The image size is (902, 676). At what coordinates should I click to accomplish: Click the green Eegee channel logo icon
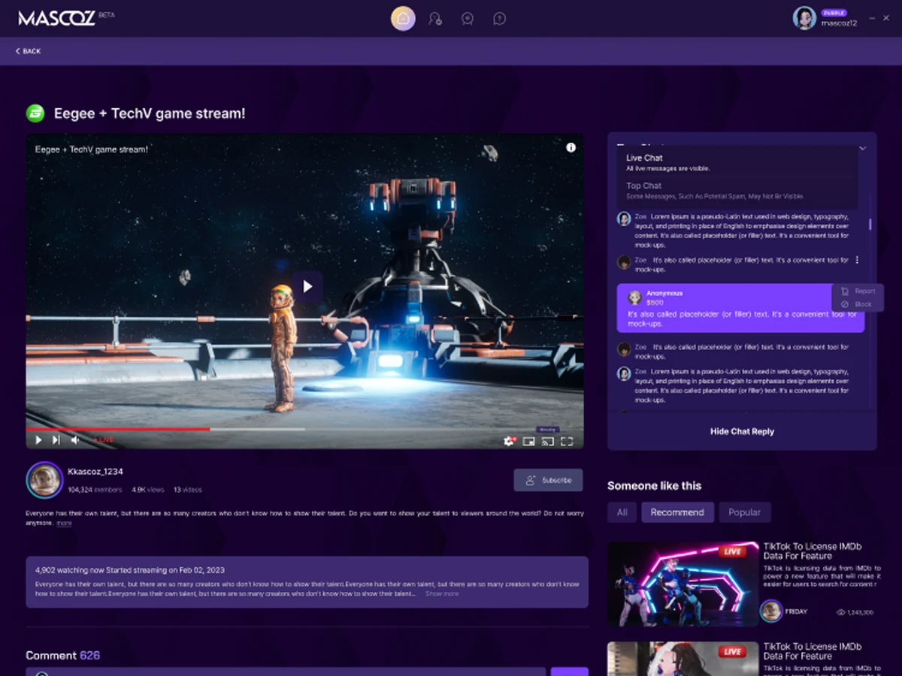coord(35,113)
